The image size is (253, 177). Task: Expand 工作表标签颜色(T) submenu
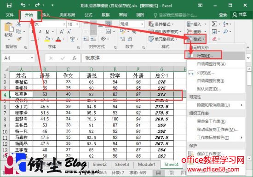tap(216, 137)
